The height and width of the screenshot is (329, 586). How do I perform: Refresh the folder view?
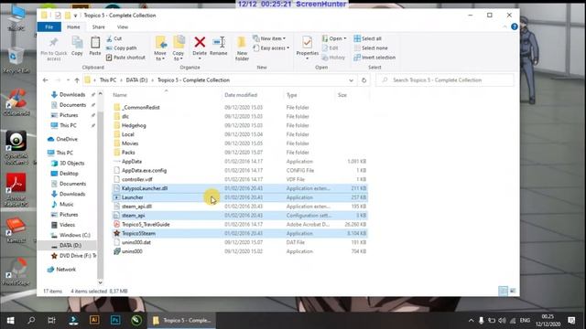(364, 80)
